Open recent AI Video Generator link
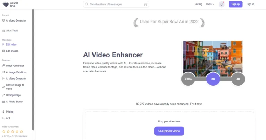The width and height of the screenshot is (266, 140). coord(16,20)
